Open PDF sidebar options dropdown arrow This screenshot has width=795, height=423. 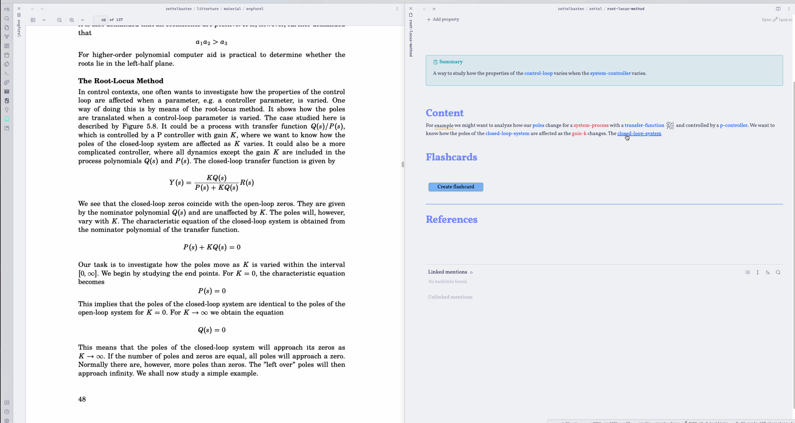click(x=44, y=20)
